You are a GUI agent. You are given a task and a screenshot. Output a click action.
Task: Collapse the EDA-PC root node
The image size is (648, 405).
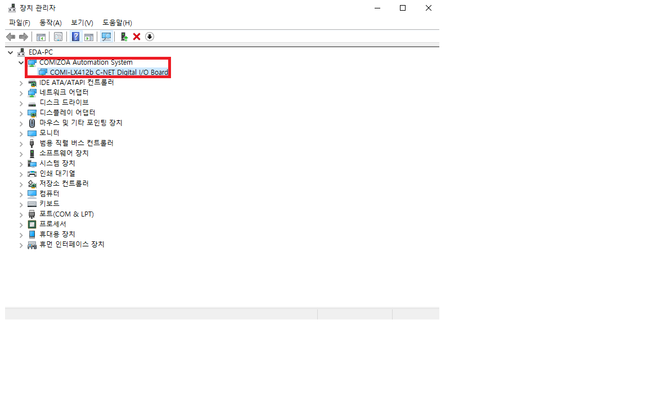pyautogui.click(x=11, y=52)
